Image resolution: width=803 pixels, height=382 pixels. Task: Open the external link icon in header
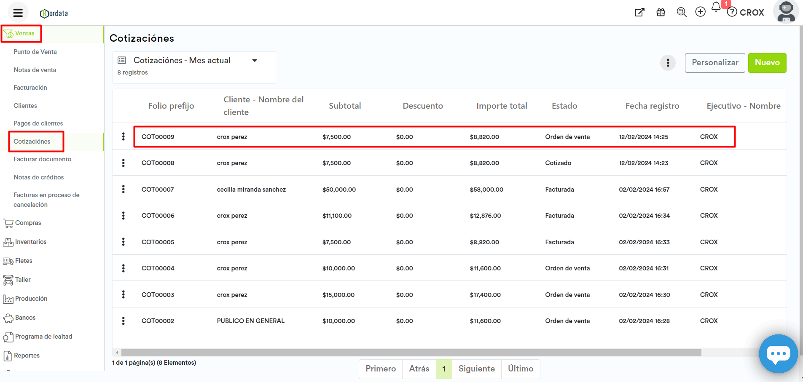tap(639, 12)
